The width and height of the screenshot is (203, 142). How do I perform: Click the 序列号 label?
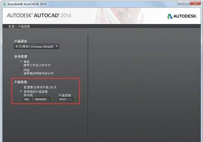(29, 95)
